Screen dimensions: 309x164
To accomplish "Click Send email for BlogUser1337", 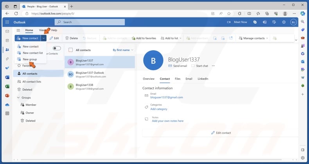I will pyautogui.click(x=178, y=66).
